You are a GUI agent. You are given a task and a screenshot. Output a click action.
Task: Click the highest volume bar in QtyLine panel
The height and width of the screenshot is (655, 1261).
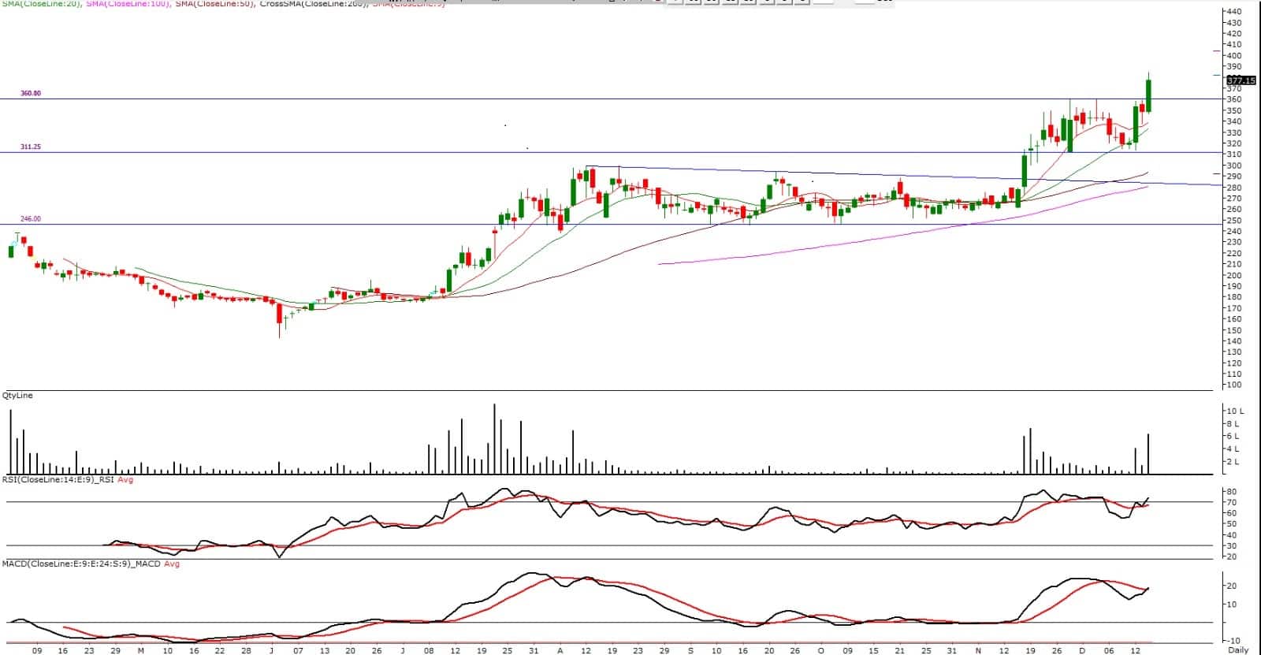[494, 439]
